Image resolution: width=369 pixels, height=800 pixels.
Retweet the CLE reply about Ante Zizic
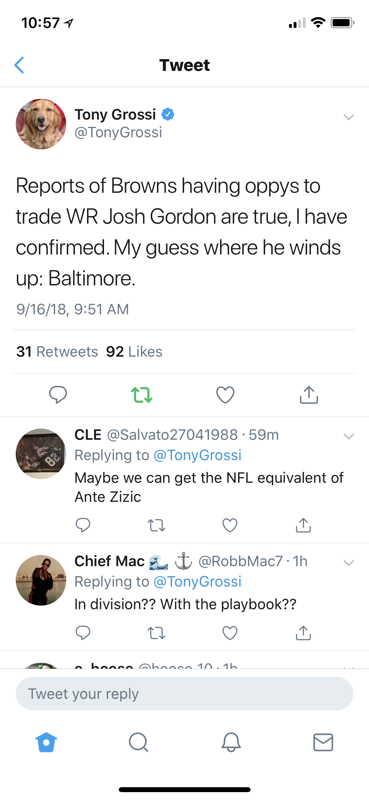pyautogui.click(x=156, y=525)
